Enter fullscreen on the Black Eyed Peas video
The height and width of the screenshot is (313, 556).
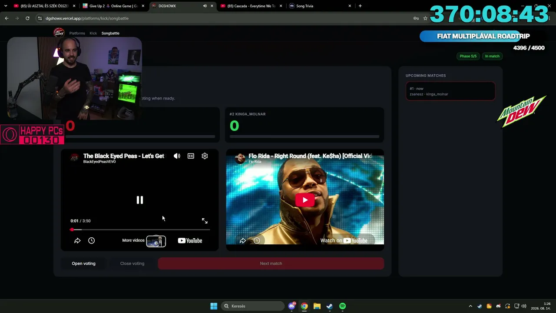(x=205, y=221)
